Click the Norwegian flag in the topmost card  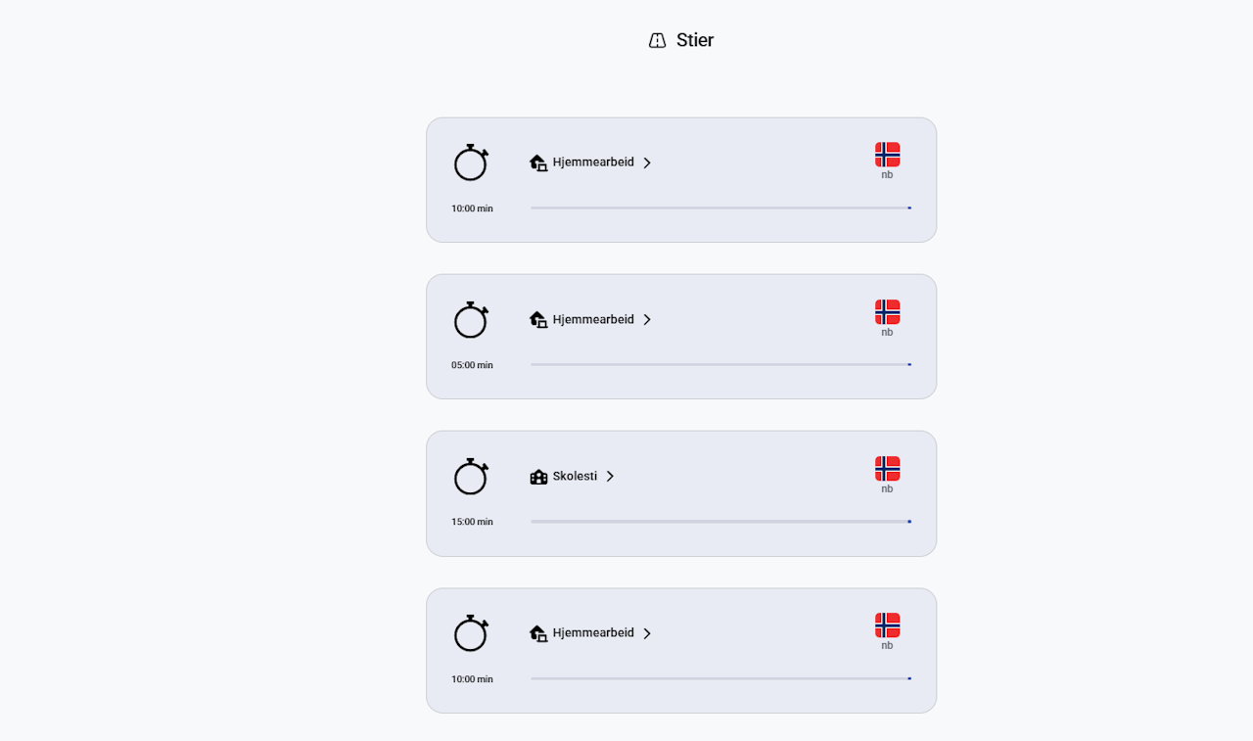coord(887,155)
